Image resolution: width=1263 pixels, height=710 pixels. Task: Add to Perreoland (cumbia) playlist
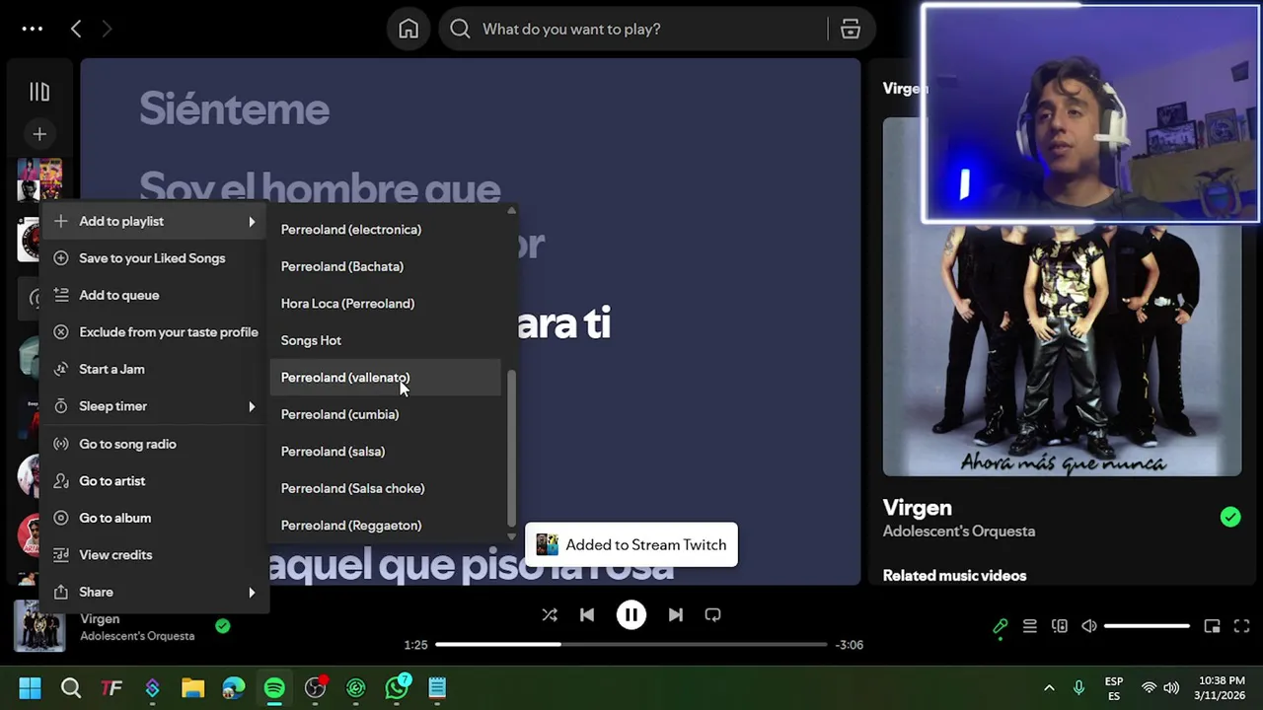385,414
